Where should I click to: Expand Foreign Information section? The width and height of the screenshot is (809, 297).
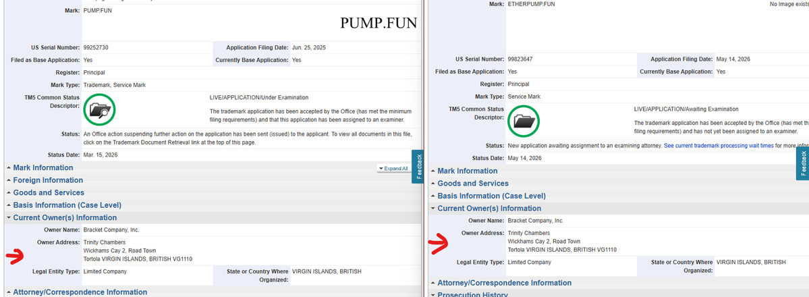click(x=48, y=180)
